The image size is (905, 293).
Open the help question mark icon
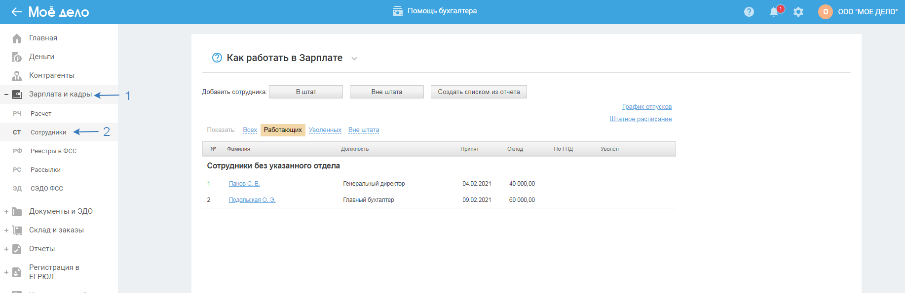(749, 12)
